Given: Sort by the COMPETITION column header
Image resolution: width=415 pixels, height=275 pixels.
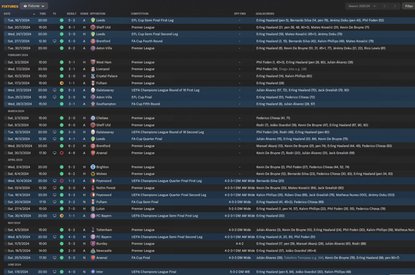Looking at the screenshot, I should [x=140, y=14].
